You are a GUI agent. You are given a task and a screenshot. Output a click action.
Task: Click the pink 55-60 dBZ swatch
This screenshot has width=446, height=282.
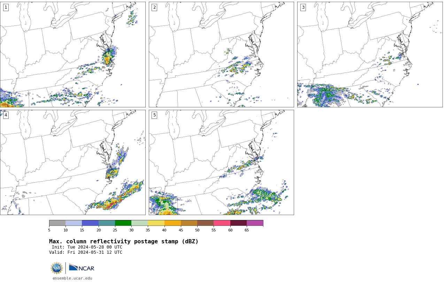tap(222, 223)
